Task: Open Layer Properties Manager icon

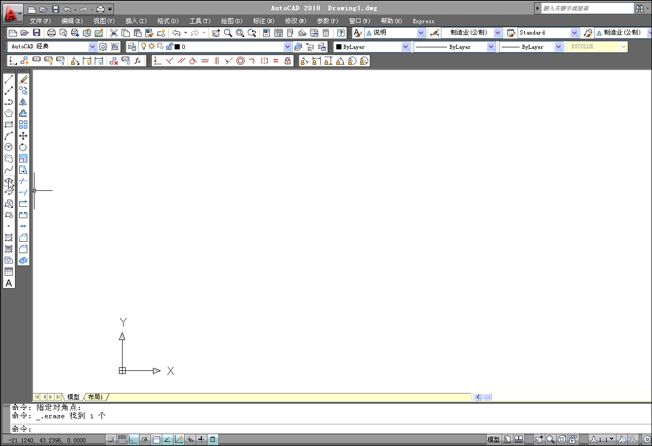Action: [x=132, y=47]
